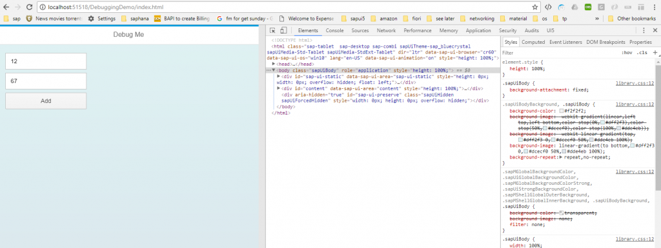Viewport: 661px width, 248px height.
Task: Switch to the Network tab
Action: coord(386,30)
